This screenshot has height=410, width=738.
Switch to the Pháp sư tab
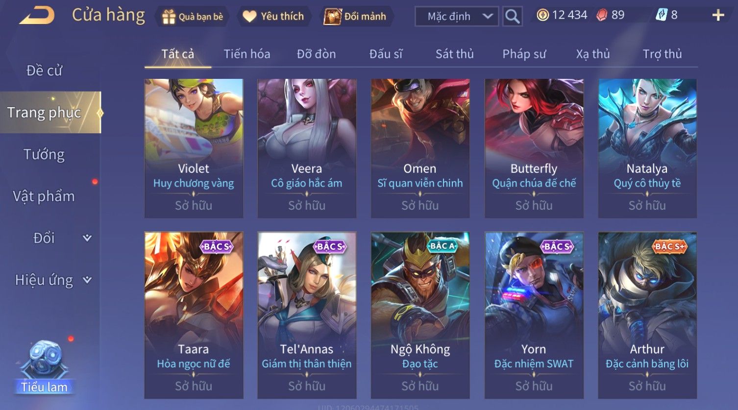coord(524,54)
